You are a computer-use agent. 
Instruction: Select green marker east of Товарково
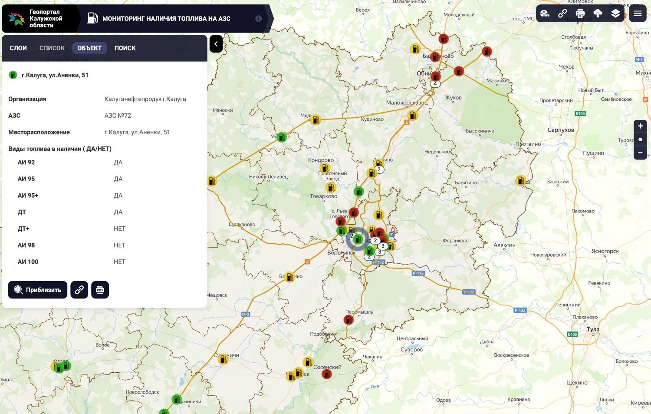coord(358,192)
